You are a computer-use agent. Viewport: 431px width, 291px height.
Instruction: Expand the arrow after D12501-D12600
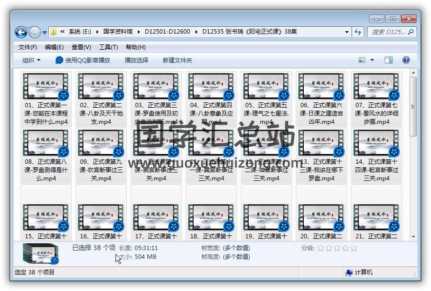(x=196, y=32)
